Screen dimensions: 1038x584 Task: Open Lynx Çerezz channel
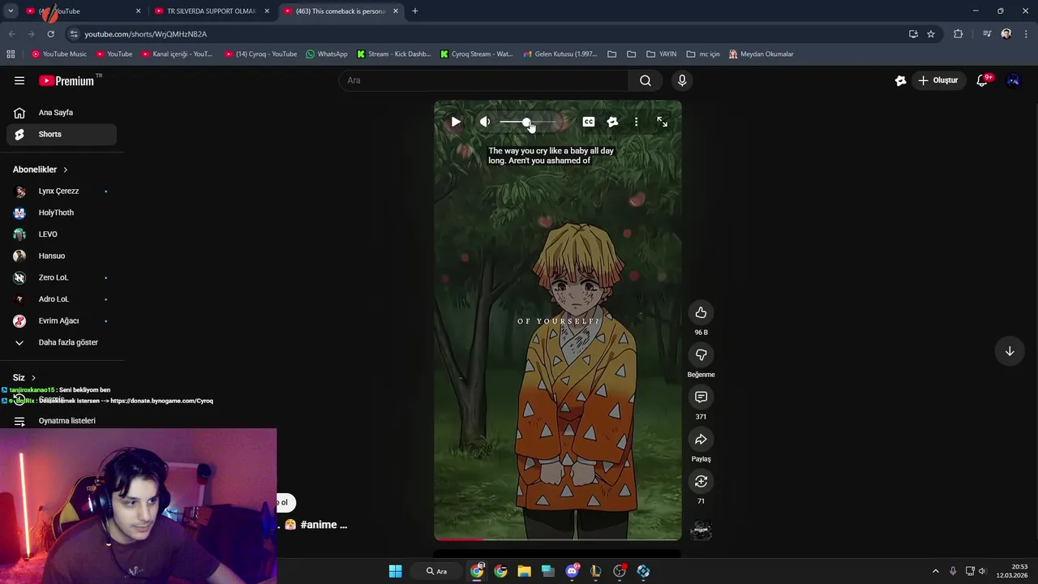62,191
